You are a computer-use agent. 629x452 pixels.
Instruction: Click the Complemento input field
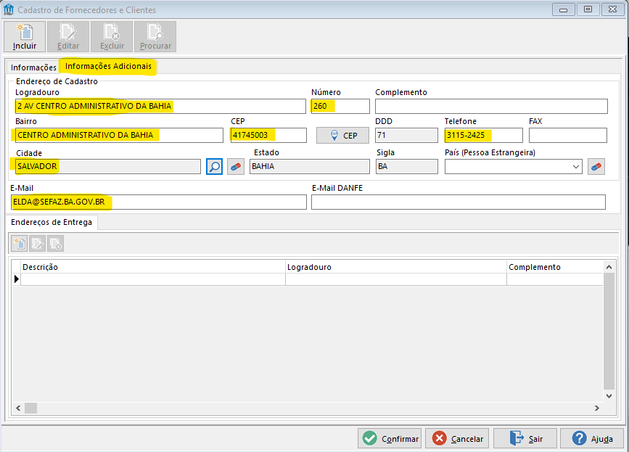point(491,106)
